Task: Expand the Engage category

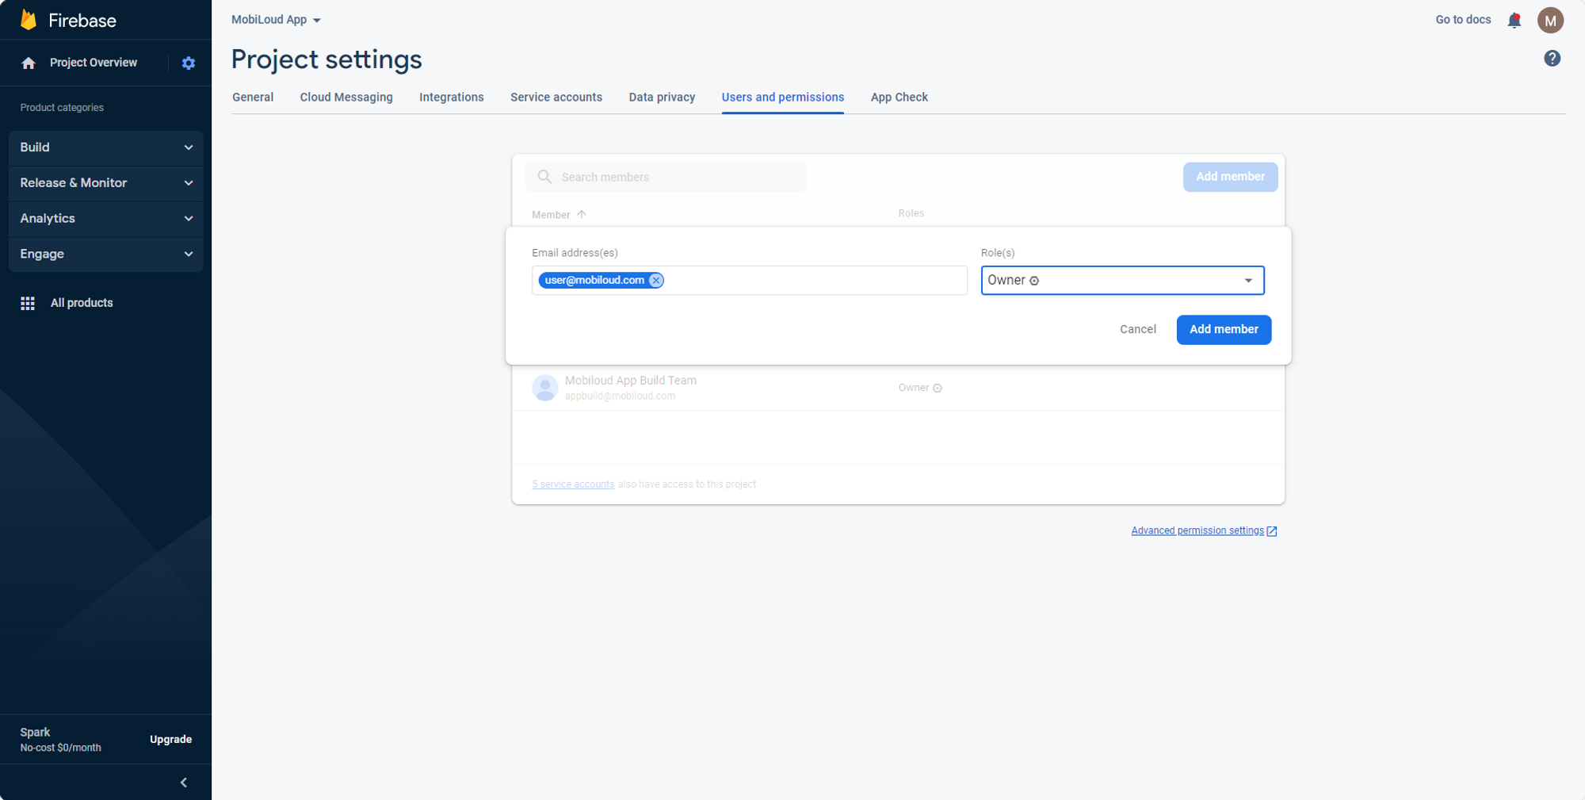Action: 106,255
